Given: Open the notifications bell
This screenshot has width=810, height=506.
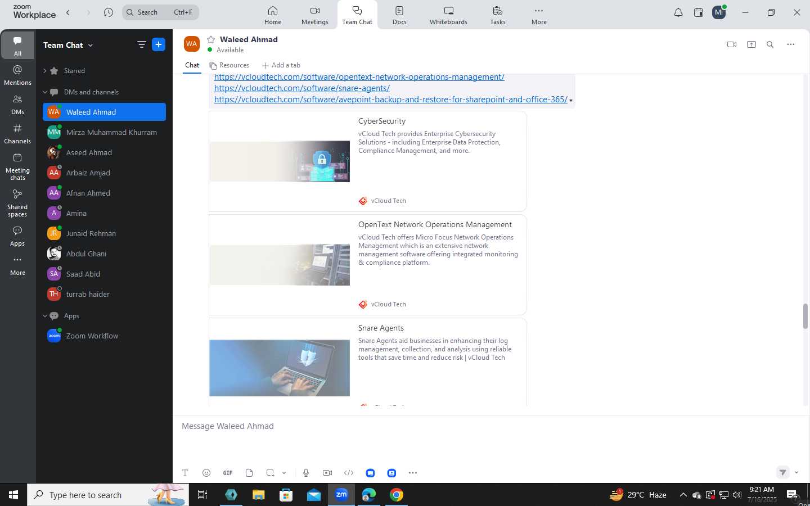Looking at the screenshot, I should pos(678,12).
